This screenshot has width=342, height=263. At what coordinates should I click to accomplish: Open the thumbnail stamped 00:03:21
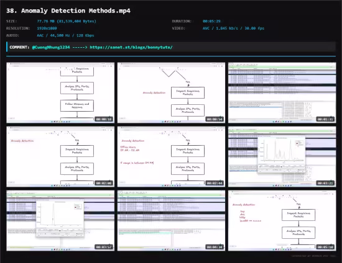(282, 157)
